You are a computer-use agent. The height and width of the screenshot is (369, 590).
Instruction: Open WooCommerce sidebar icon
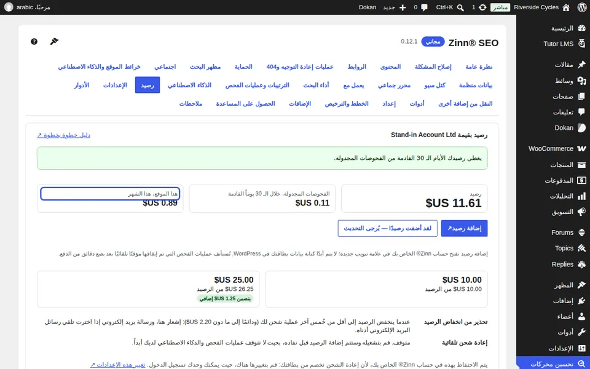[582, 149]
